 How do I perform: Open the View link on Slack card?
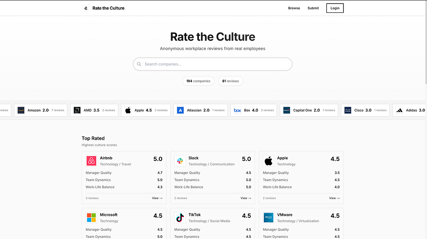[x=246, y=198]
